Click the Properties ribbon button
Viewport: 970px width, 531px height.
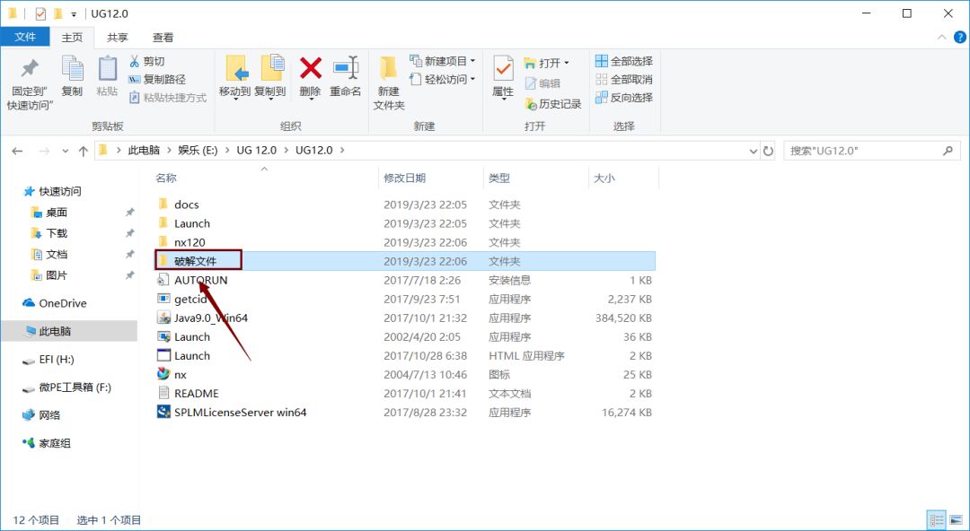[x=503, y=77]
